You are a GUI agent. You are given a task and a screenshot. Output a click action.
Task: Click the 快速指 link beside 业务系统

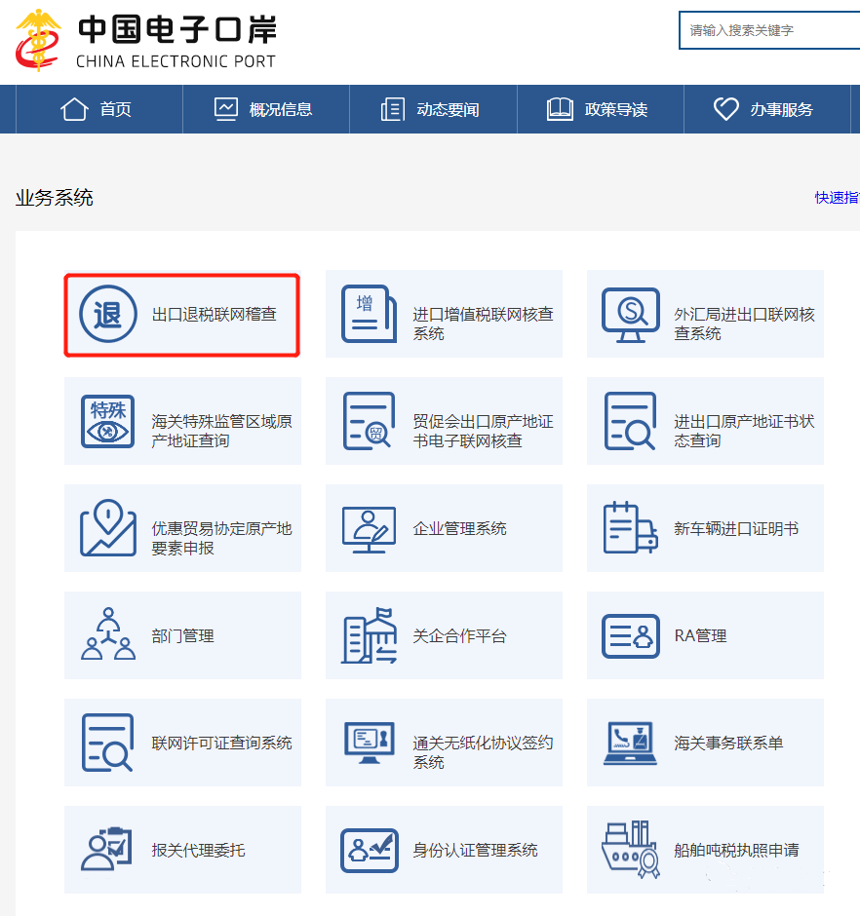[837, 198]
